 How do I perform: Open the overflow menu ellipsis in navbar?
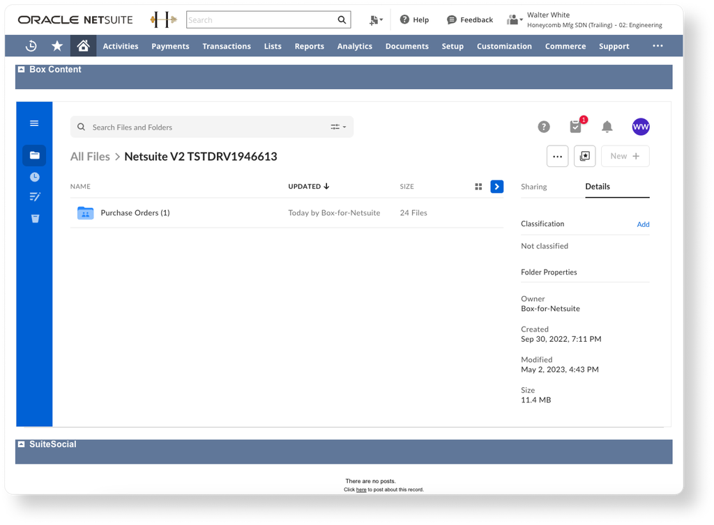tap(658, 46)
